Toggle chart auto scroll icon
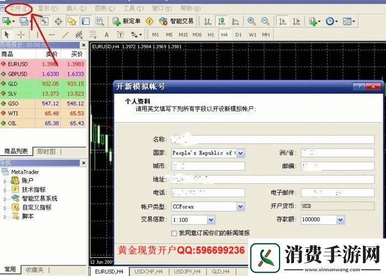386x276 pixels. point(282,22)
